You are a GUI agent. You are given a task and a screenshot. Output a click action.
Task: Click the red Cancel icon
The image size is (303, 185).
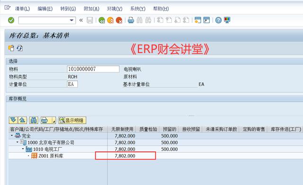tap(119, 20)
